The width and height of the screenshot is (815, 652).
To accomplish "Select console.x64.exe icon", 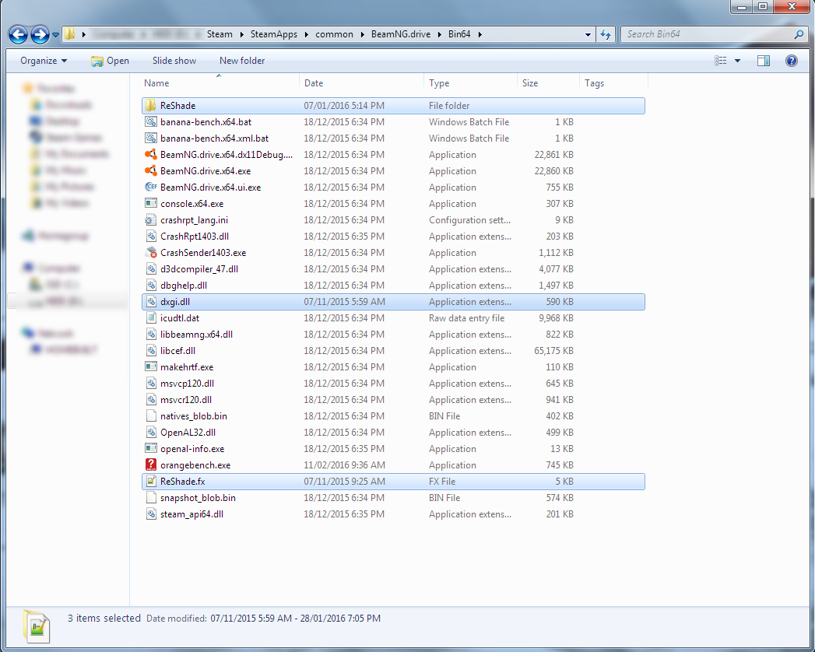I will 151,204.
